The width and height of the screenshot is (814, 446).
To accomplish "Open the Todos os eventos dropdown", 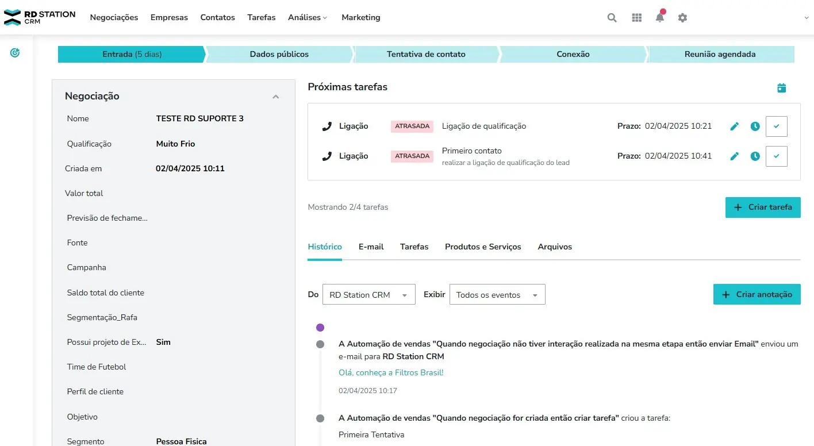I will click(497, 295).
